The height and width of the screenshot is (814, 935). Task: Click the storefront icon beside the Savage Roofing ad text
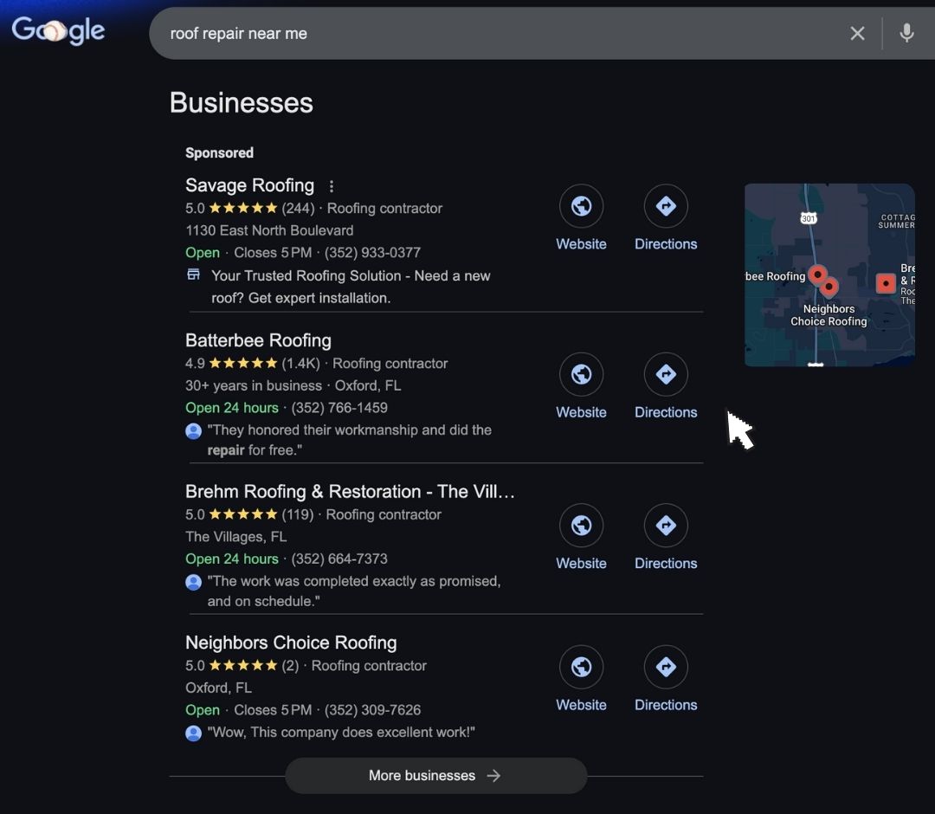click(192, 274)
